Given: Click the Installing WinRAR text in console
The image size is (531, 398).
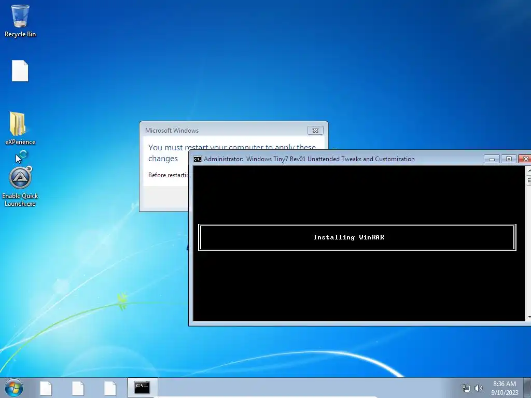Looking at the screenshot, I should pos(349,237).
